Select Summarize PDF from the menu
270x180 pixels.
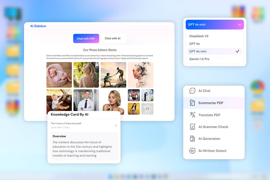click(214, 103)
